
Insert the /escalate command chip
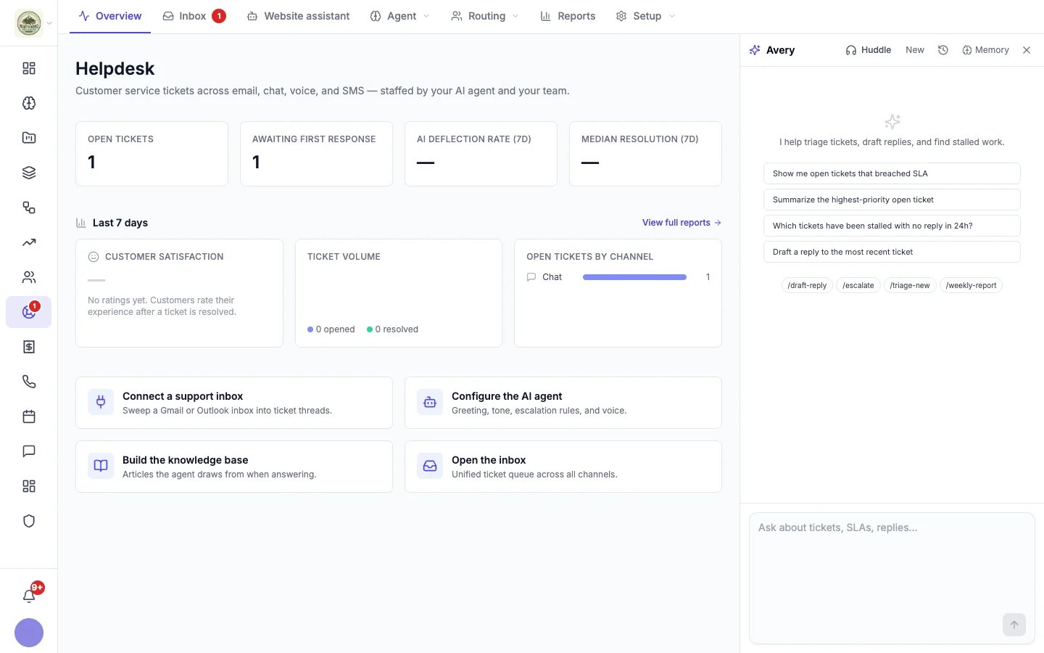[x=858, y=285]
